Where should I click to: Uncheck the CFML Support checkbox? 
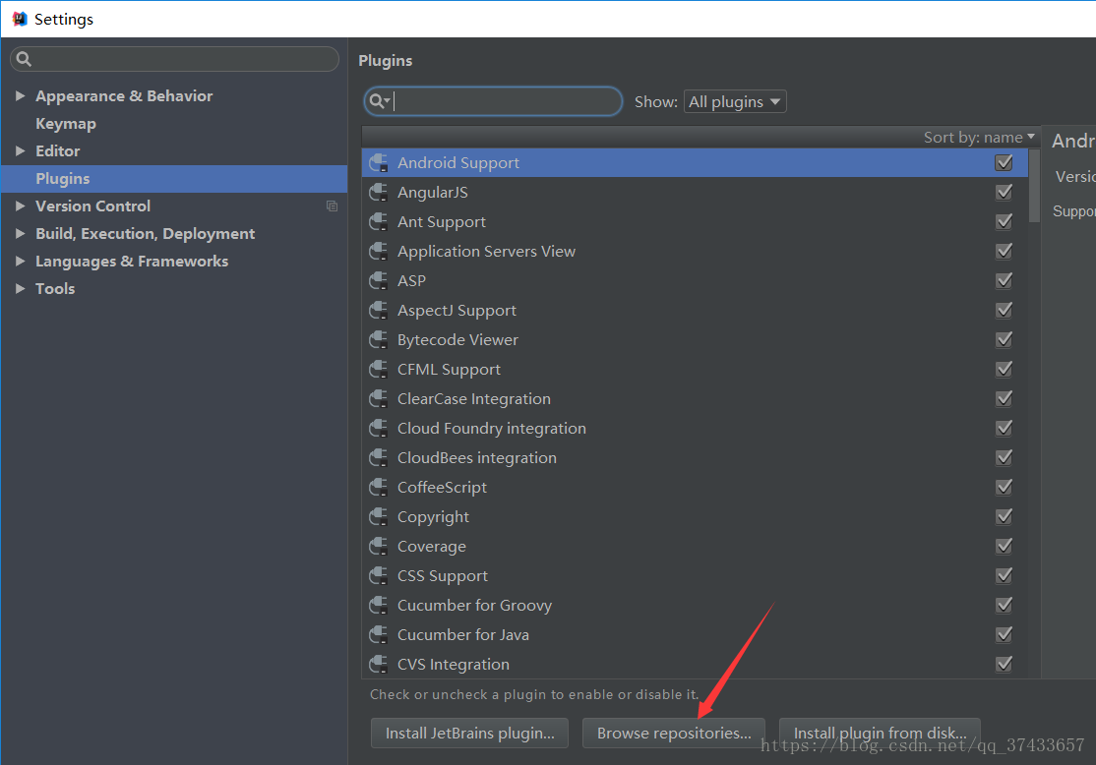coord(1004,369)
